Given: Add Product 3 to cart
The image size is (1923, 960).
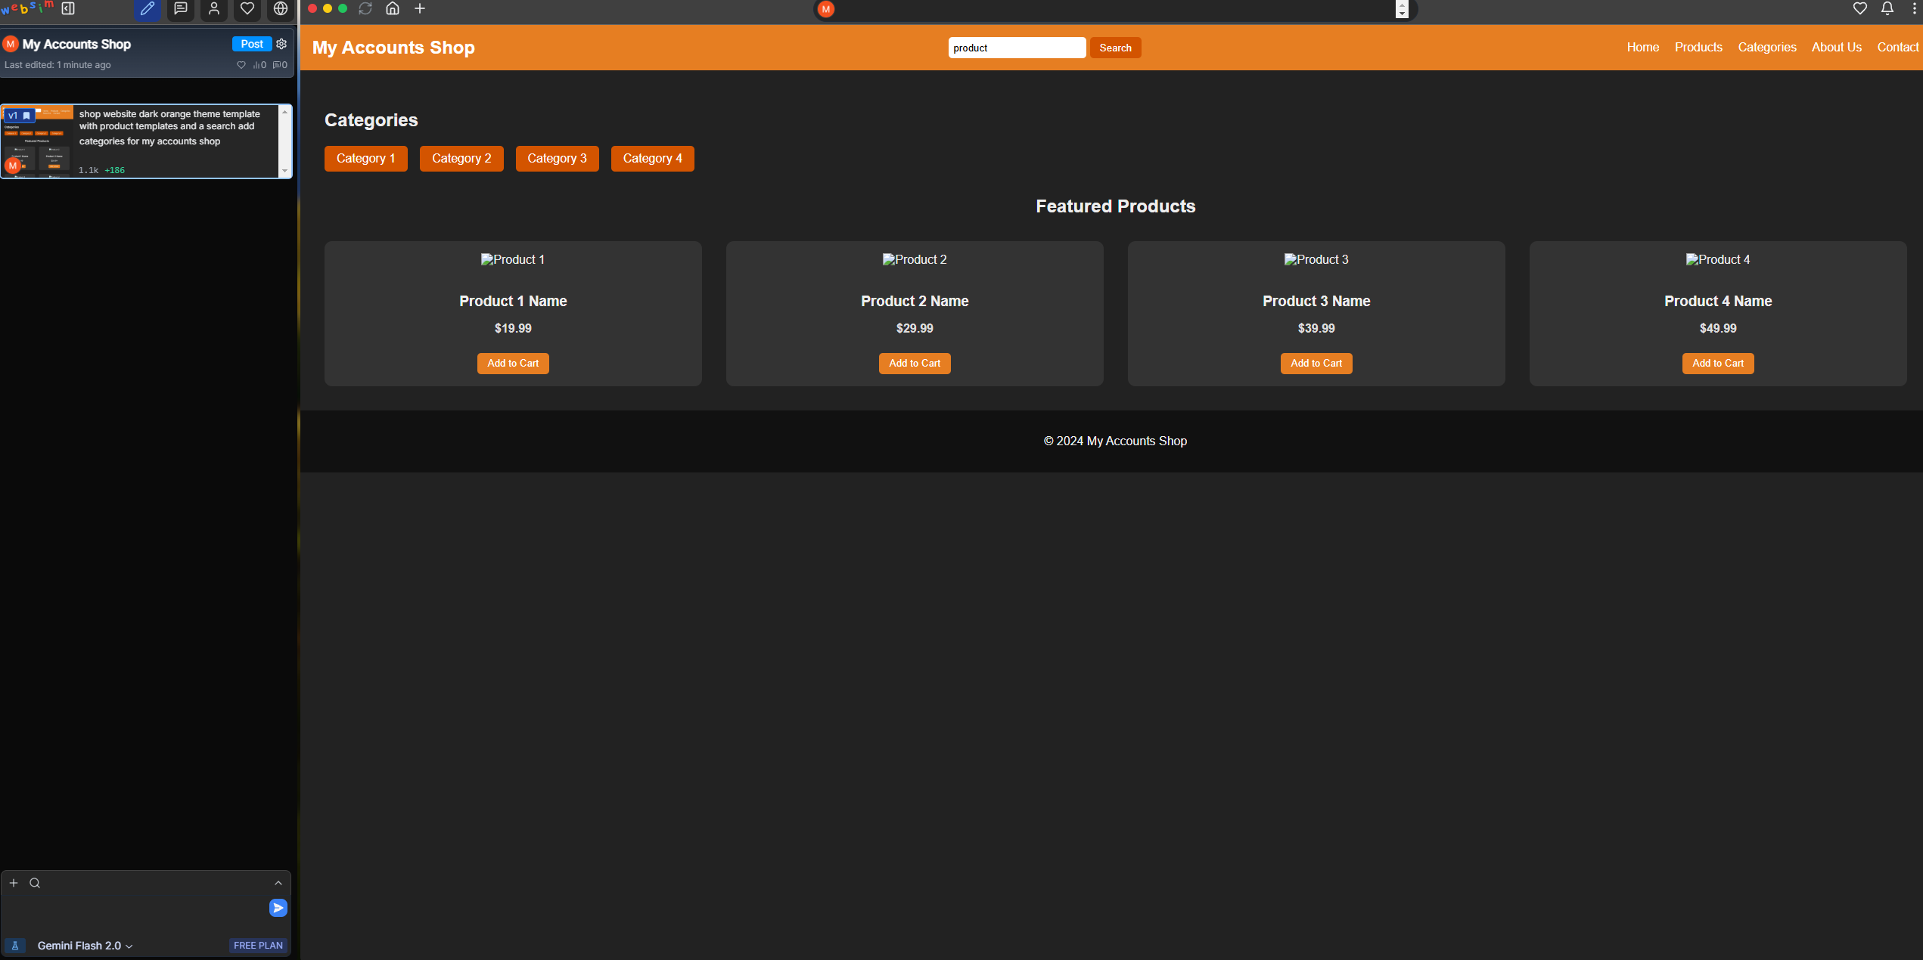Looking at the screenshot, I should 1316,364.
